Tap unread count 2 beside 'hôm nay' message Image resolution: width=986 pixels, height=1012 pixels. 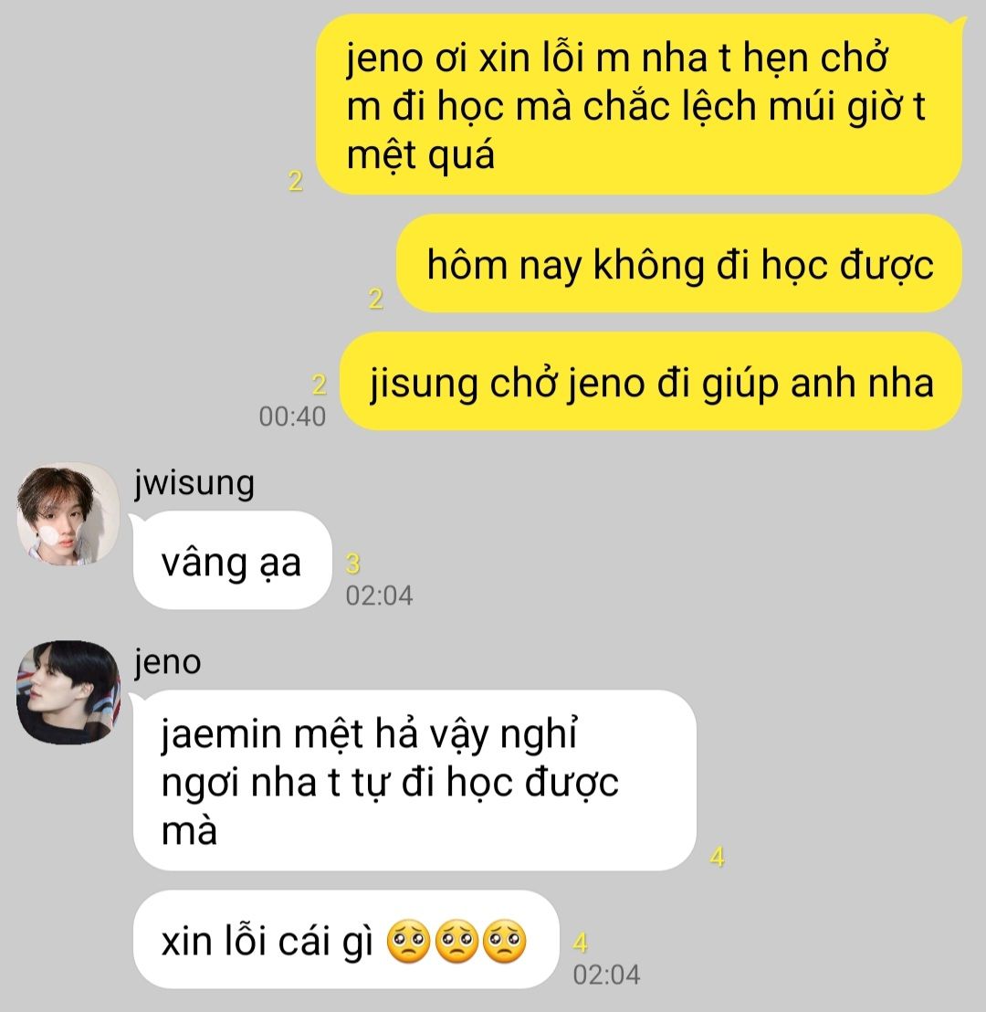[375, 299]
